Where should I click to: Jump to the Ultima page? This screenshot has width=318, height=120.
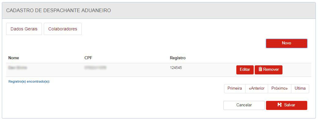point(300,88)
